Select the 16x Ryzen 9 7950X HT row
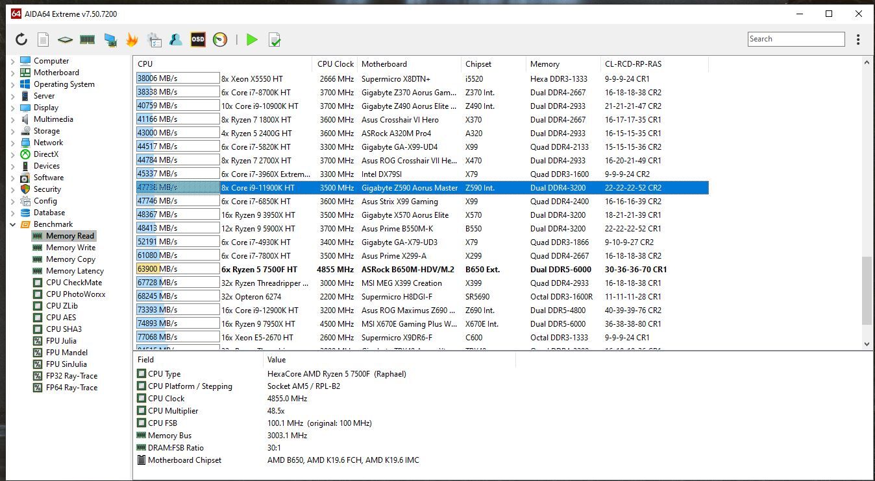875x481 pixels. tap(422, 323)
